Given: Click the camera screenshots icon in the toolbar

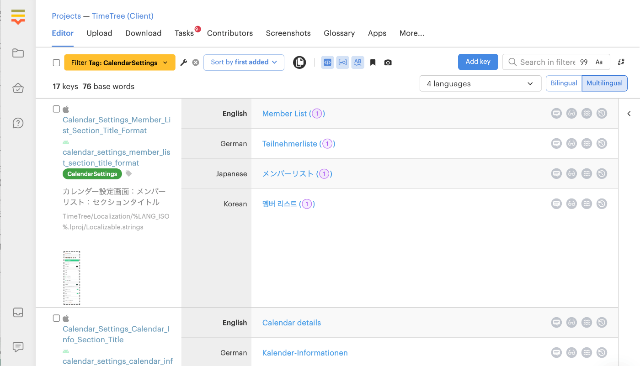Looking at the screenshot, I should (x=388, y=63).
